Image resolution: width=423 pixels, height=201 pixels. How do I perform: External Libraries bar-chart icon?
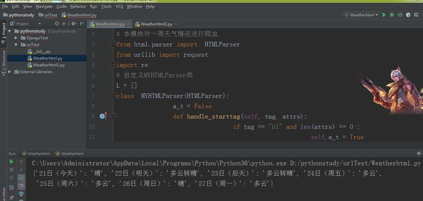pos(16,72)
